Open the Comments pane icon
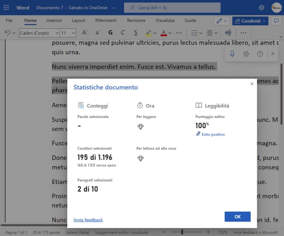Screen dimensions: 284x236 (x=276, y=21)
